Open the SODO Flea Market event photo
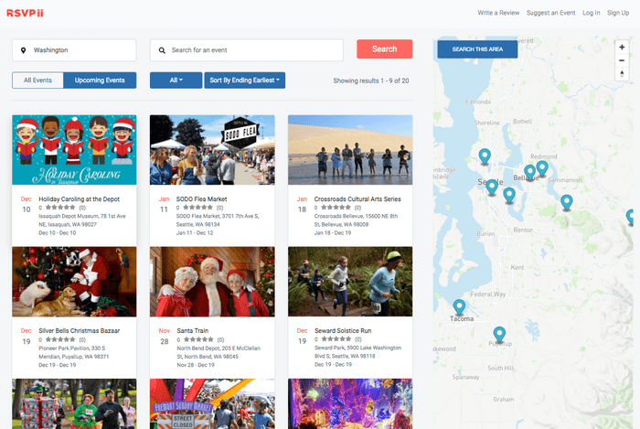Viewport: 640px width, 429px height. pyautogui.click(x=212, y=150)
